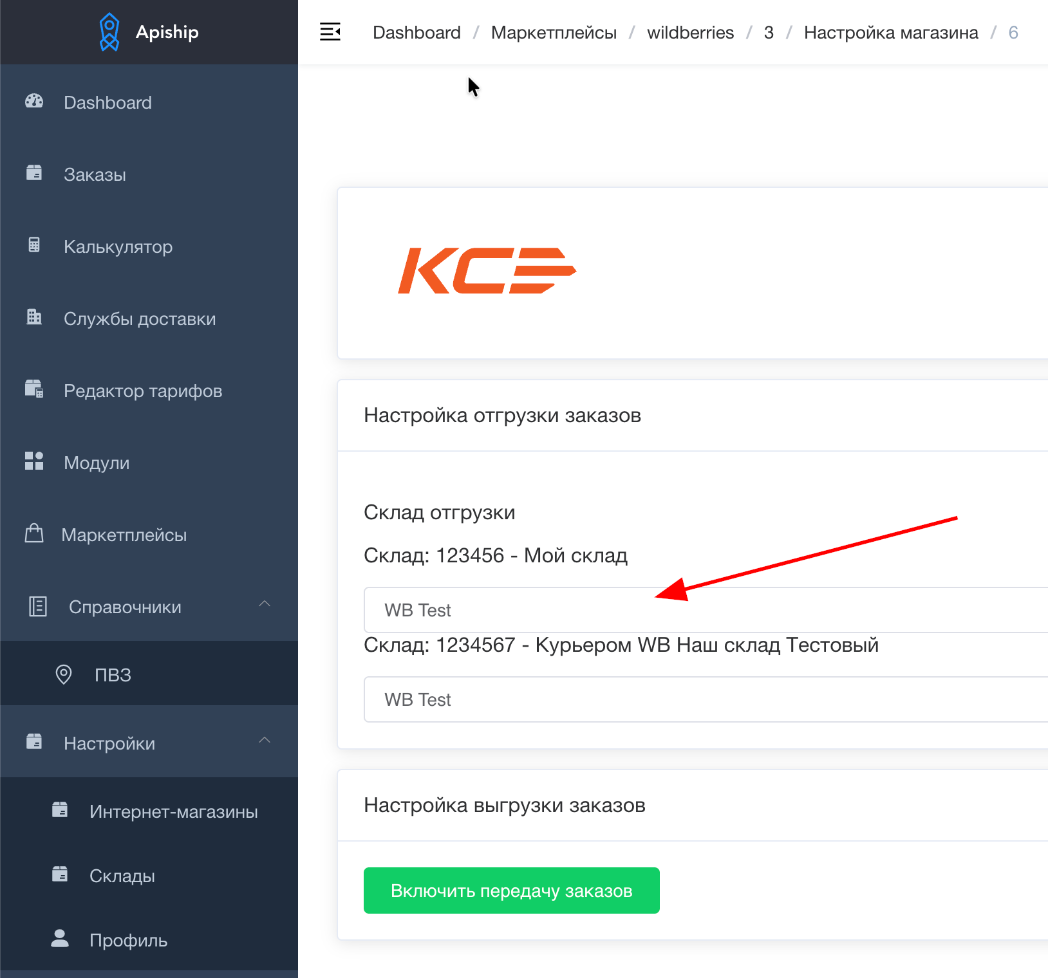This screenshot has height=978, width=1048.
Task: Click the wildberries breadcrumb link
Action: click(690, 32)
